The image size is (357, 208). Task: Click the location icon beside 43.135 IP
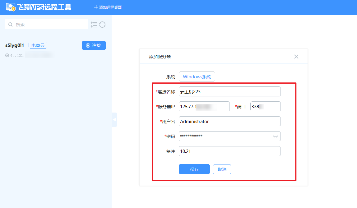tap(7, 55)
